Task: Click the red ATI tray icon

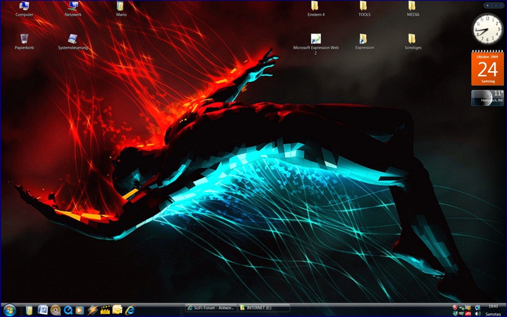Action: [x=468, y=314]
